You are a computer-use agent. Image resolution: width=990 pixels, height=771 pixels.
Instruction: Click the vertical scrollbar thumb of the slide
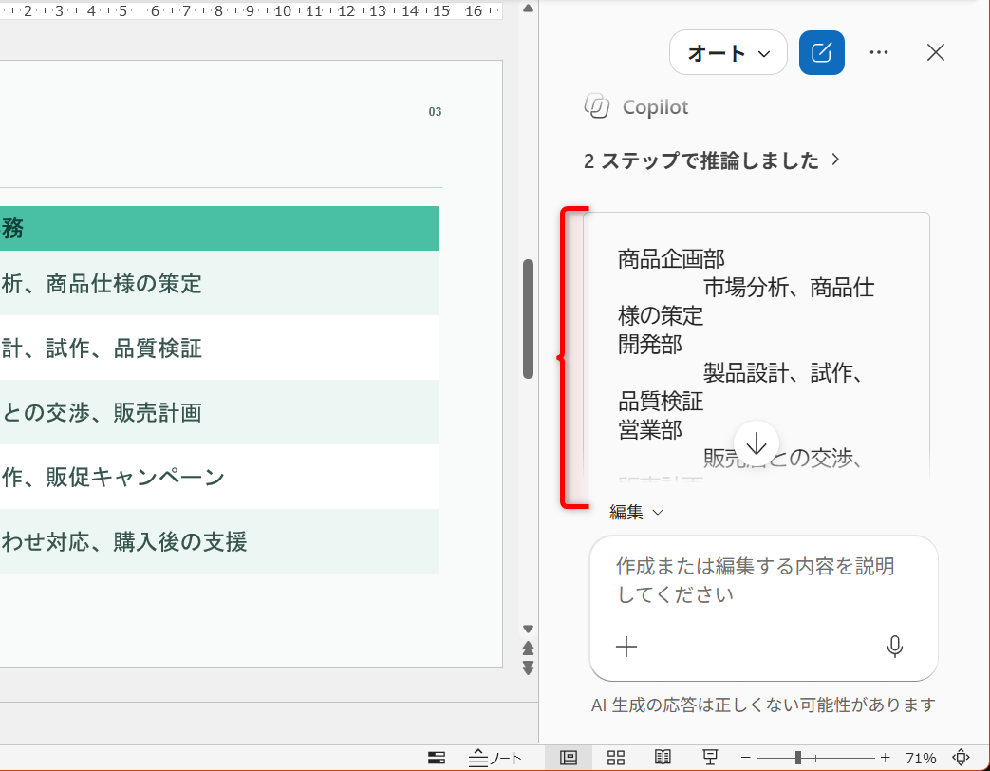tap(529, 319)
